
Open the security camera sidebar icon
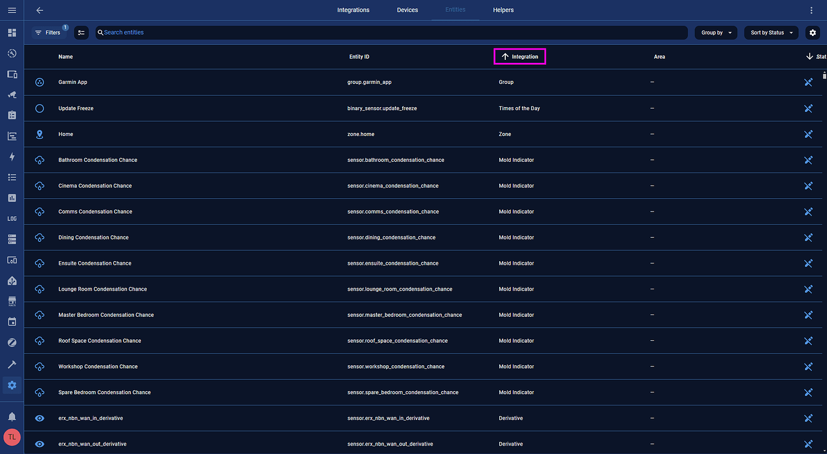point(12,95)
